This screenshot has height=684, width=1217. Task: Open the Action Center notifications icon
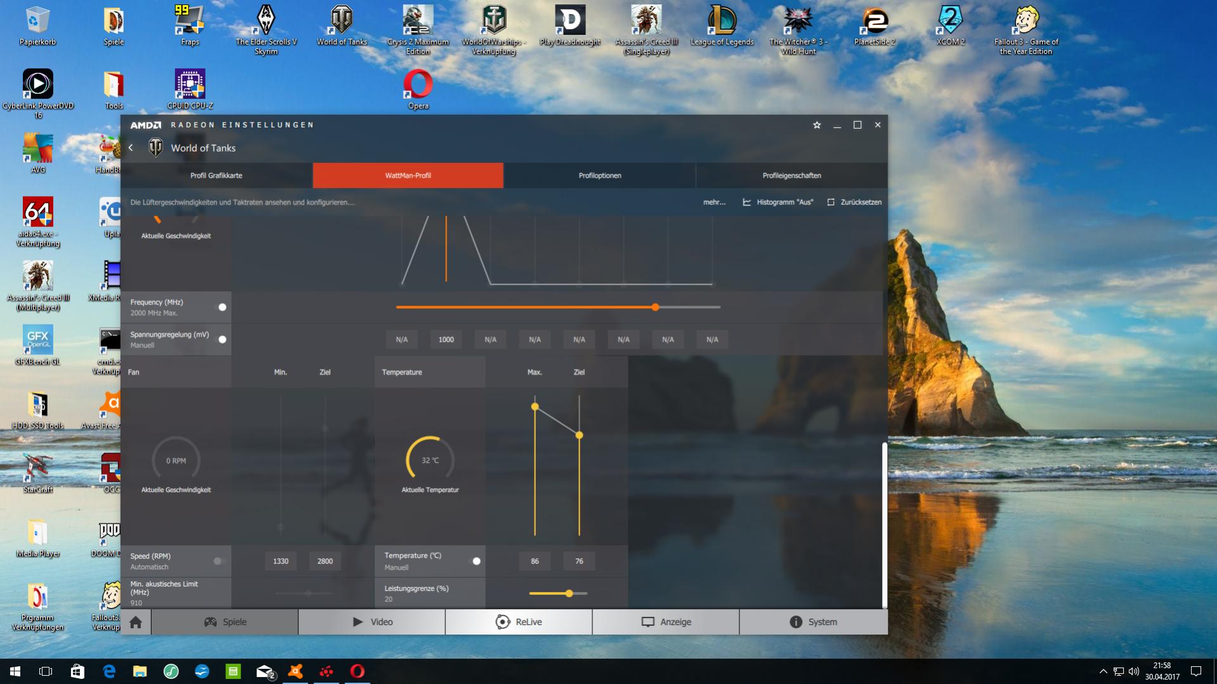1196,671
